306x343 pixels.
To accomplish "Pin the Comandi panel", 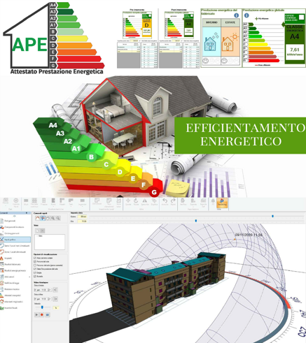I will pyautogui.click(x=27, y=213).
